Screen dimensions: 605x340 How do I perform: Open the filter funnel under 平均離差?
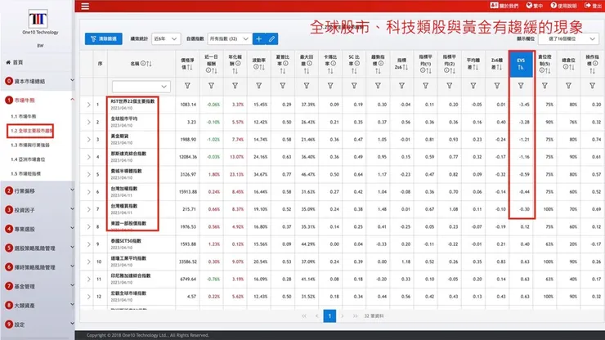coord(473,86)
